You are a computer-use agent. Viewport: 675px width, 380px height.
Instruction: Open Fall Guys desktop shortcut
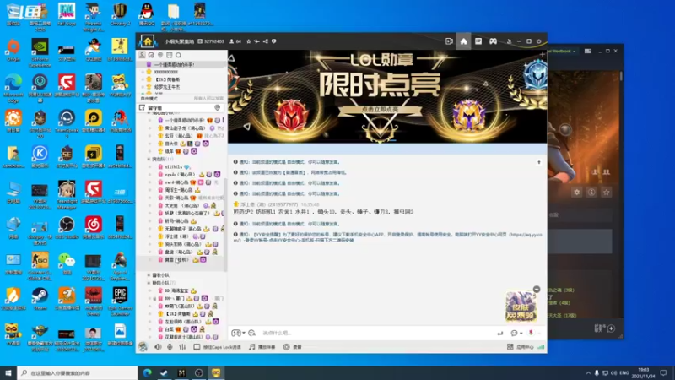(67, 14)
